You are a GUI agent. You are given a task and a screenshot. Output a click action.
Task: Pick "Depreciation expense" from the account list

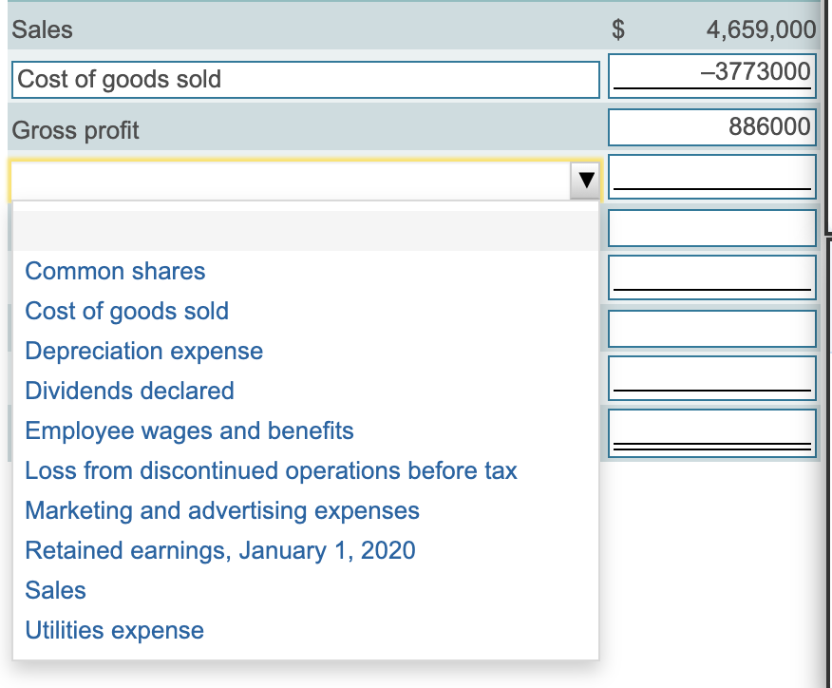click(143, 351)
